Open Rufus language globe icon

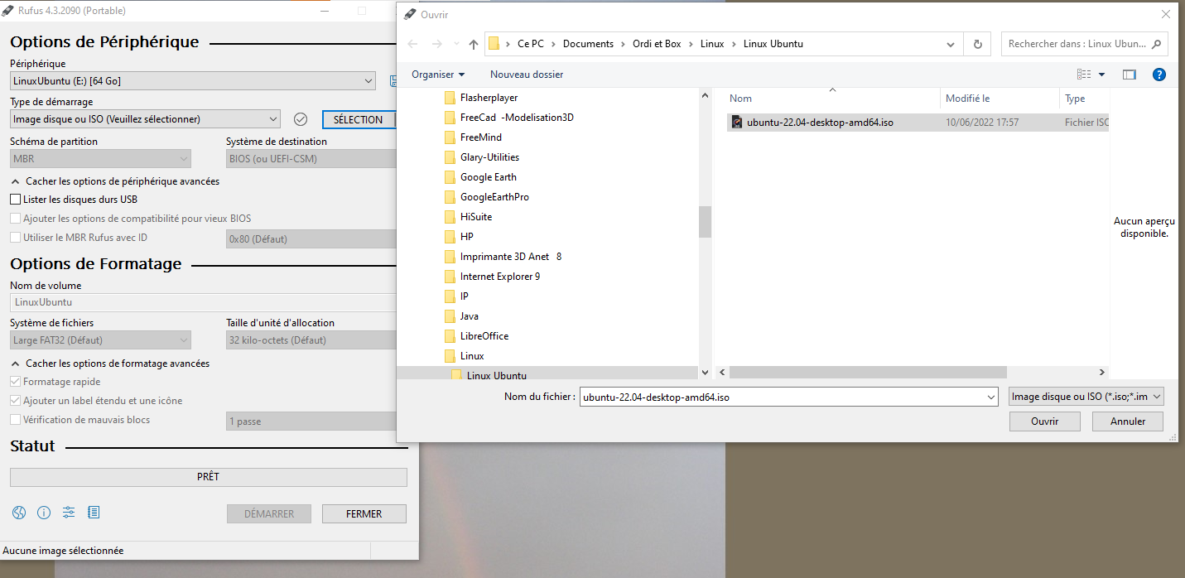(19, 513)
